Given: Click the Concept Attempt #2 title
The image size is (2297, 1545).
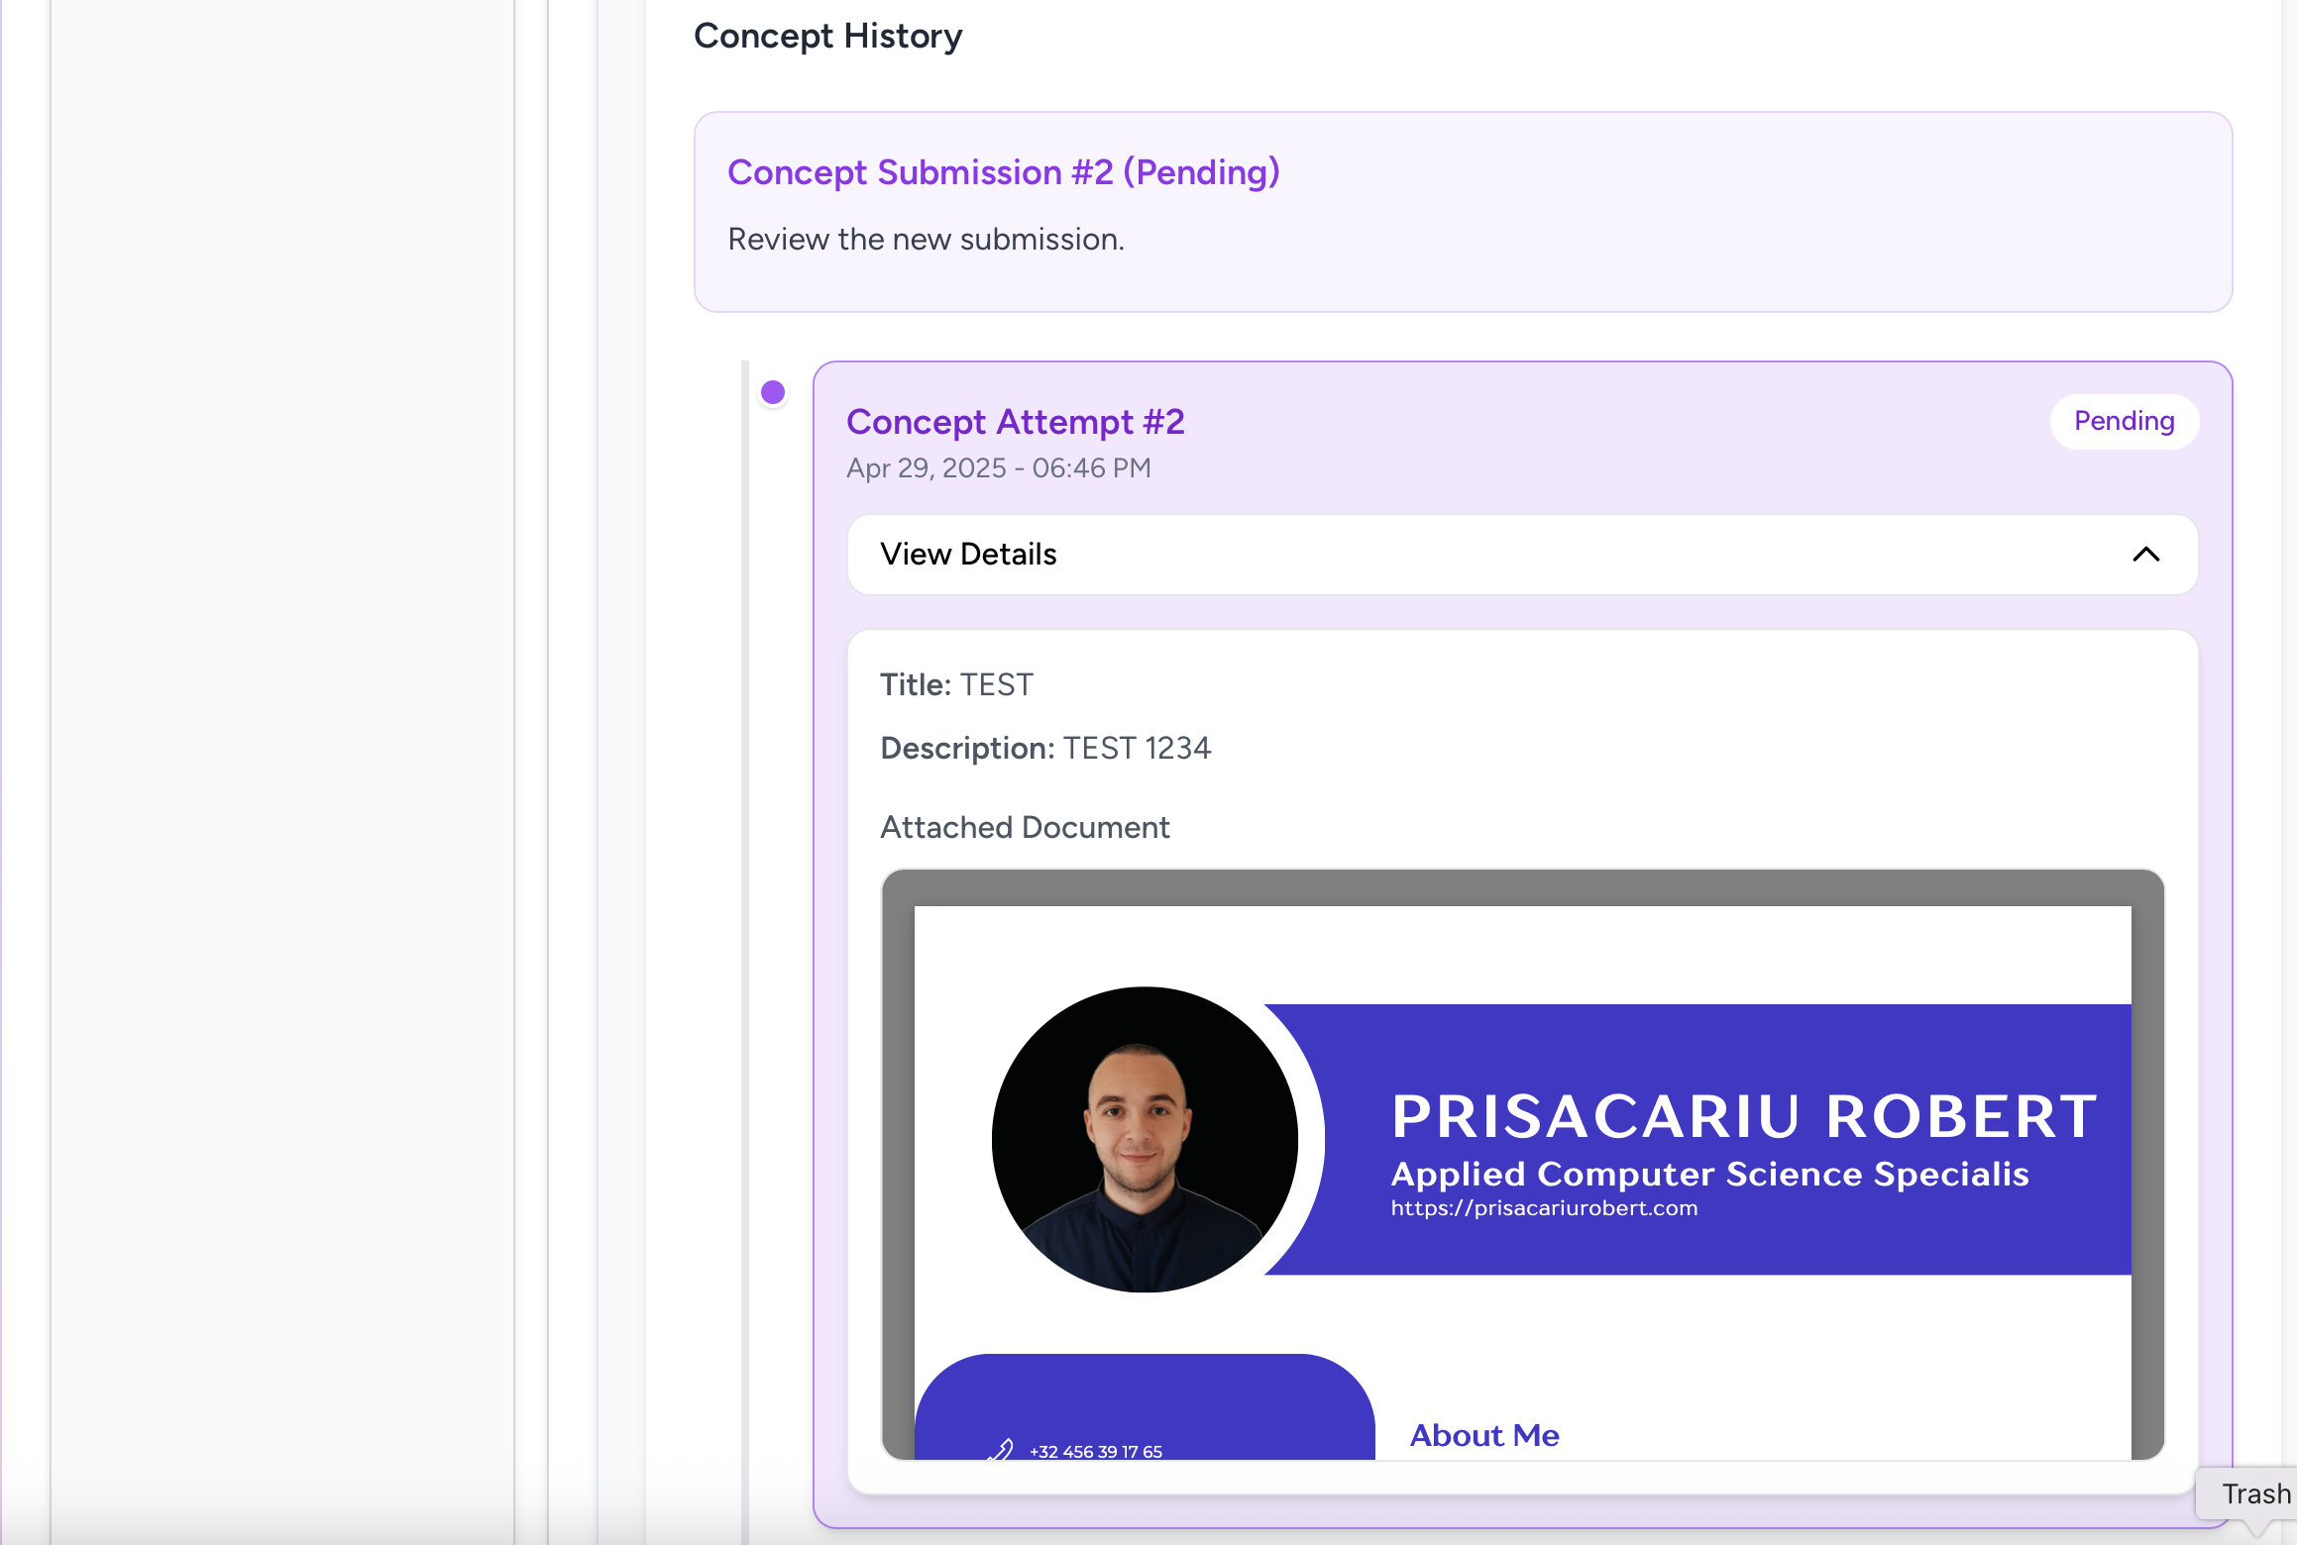Looking at the screenshot, I should (x=1015, y=422).
